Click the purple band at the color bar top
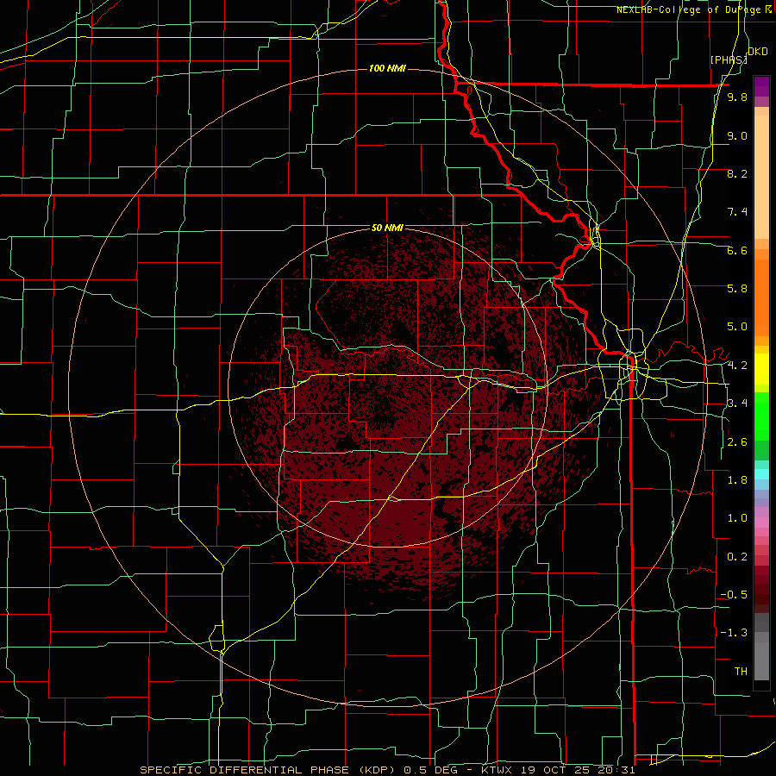776x776 pixels. [761, 86]
